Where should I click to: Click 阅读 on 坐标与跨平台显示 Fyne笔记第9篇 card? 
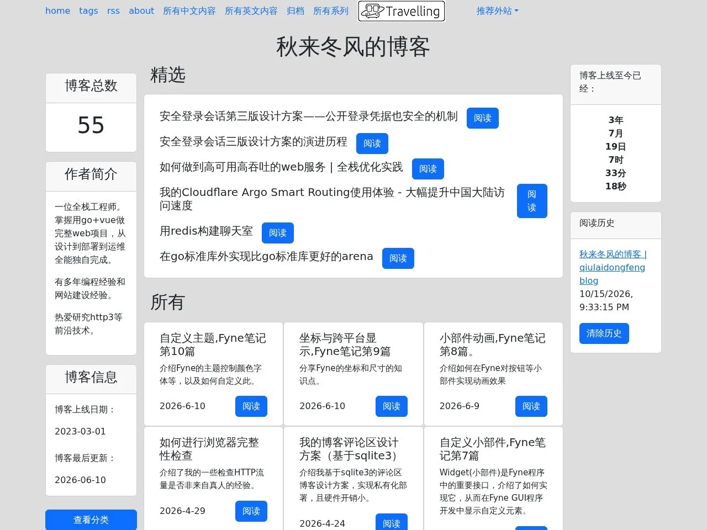(x=392, y=406)
